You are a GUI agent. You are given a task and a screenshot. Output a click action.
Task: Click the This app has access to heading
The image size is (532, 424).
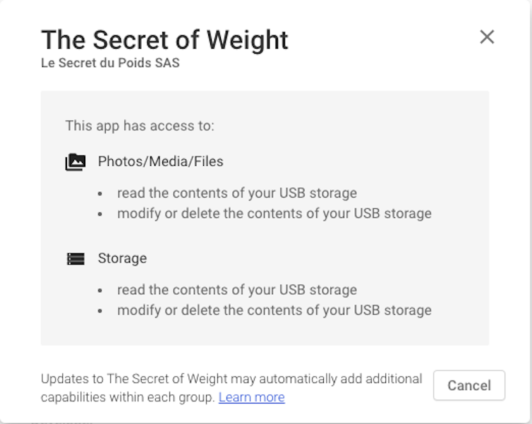coord(140,126)
